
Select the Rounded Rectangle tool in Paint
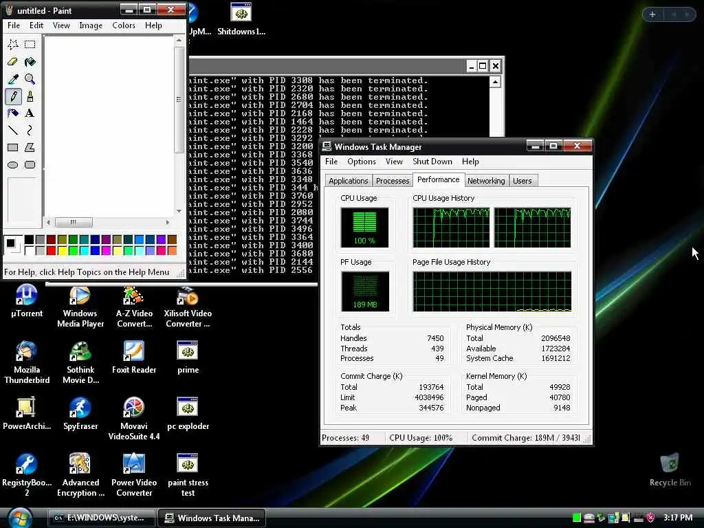point(30,165)
